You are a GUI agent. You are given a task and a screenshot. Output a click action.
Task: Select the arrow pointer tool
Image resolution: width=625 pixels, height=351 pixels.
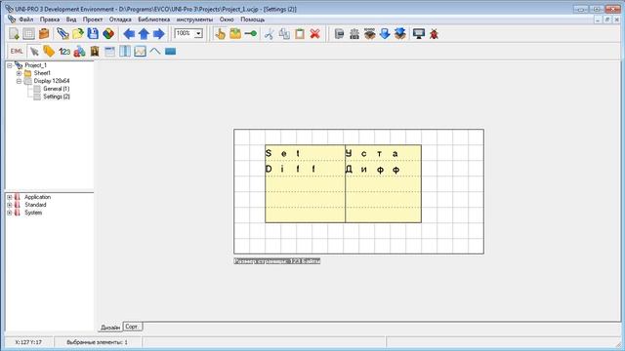34,52
